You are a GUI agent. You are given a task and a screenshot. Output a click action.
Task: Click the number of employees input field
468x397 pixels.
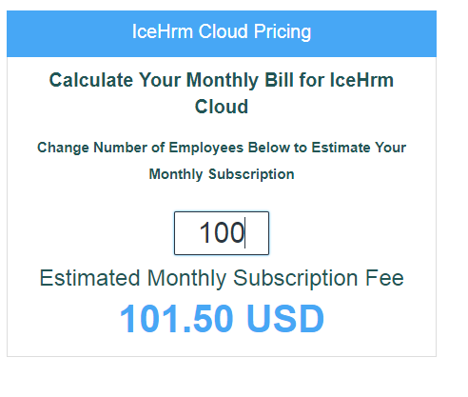pos(222,233)
